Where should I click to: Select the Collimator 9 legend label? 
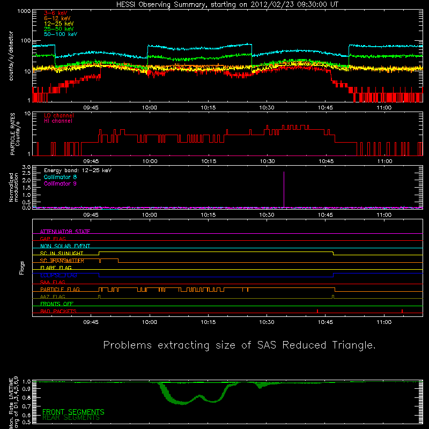click(60, 183)
